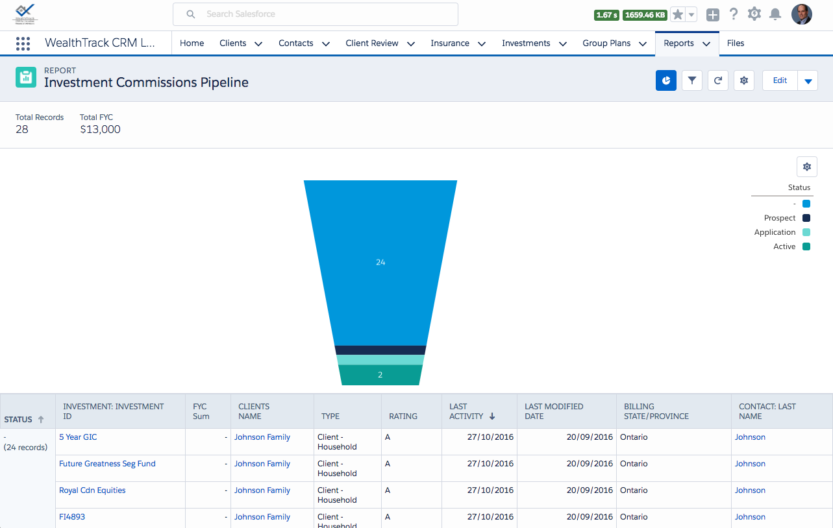The image size is (833, 528).
Task: Open chart properties gear above legend
Action: pyautogui.click(x=806, y=167)
